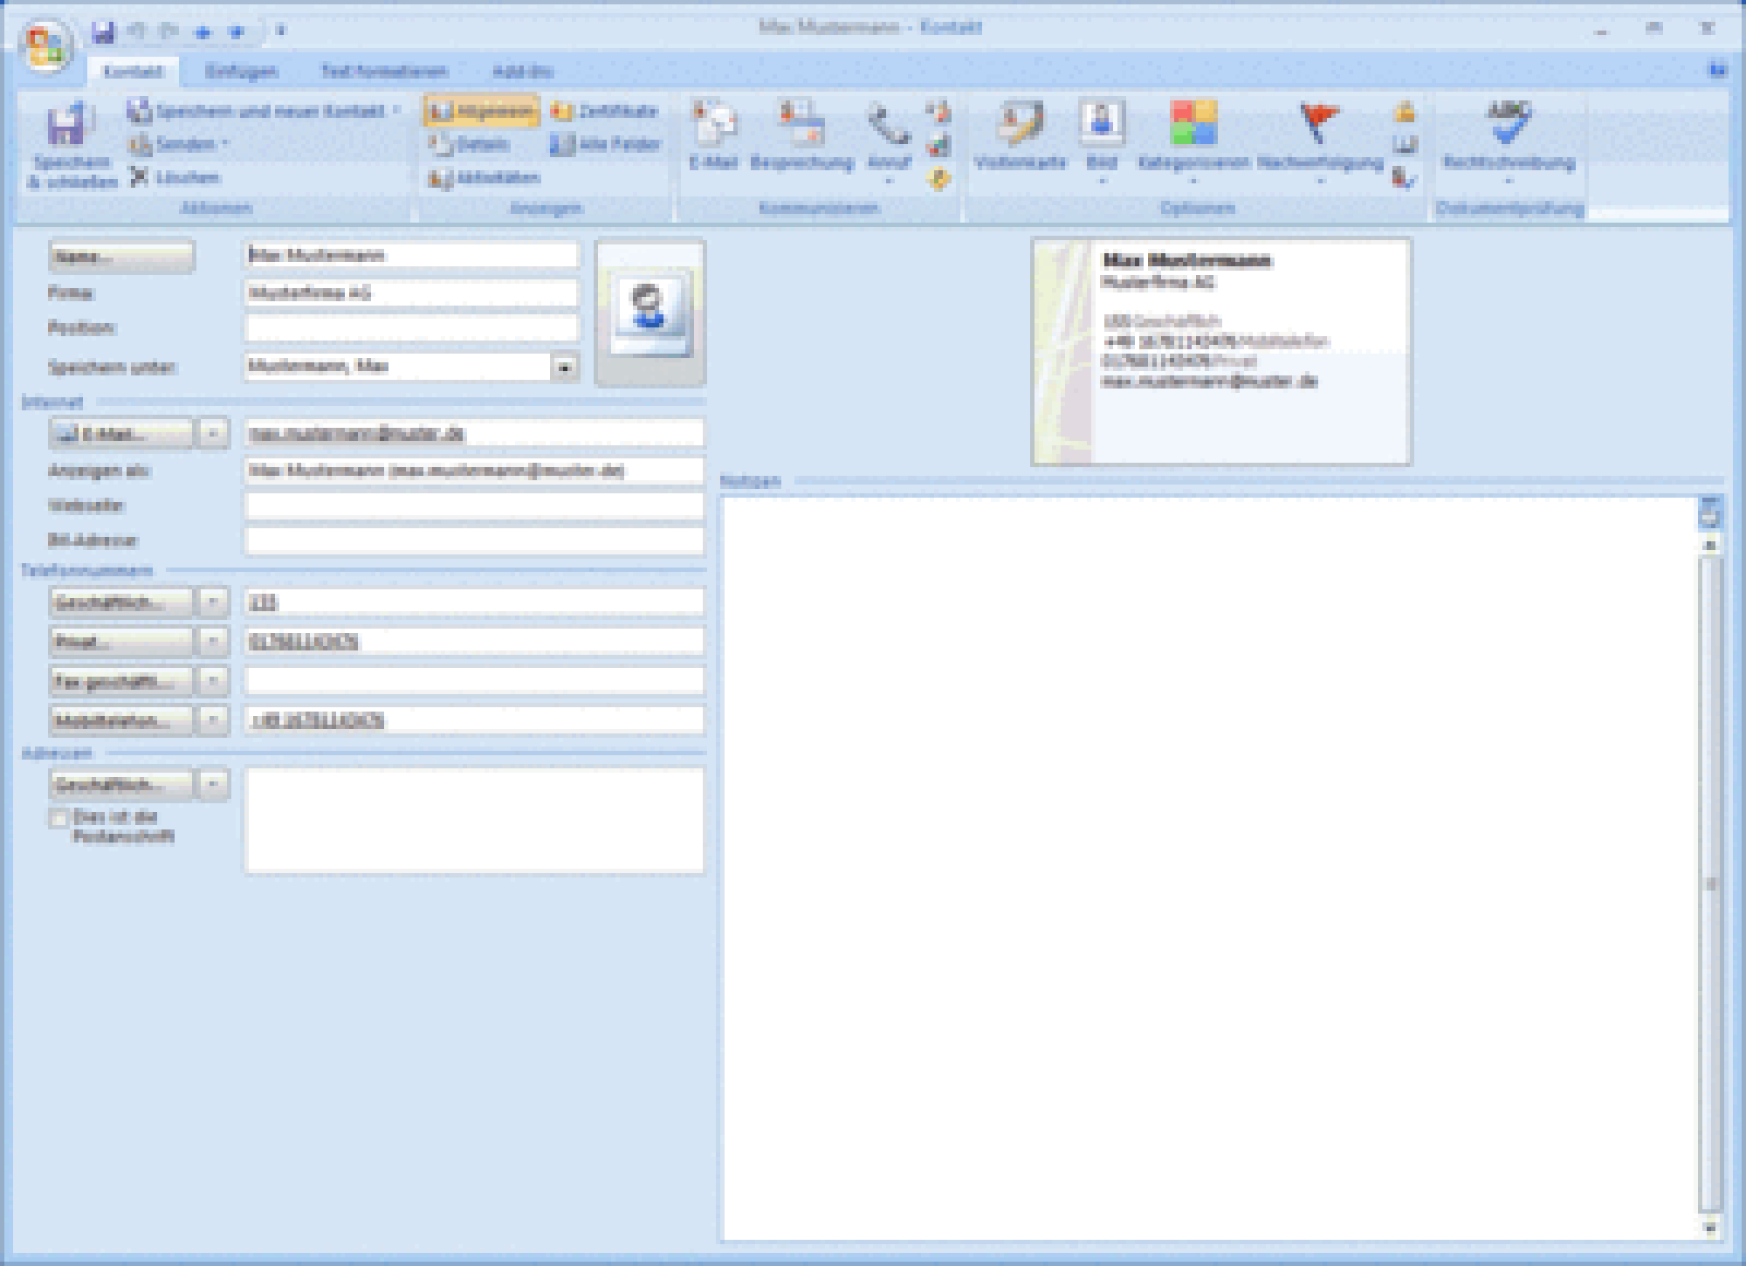Select the Allgemein view toggle
This screenshot has height=1266, width=1746.
click(482, 111)
